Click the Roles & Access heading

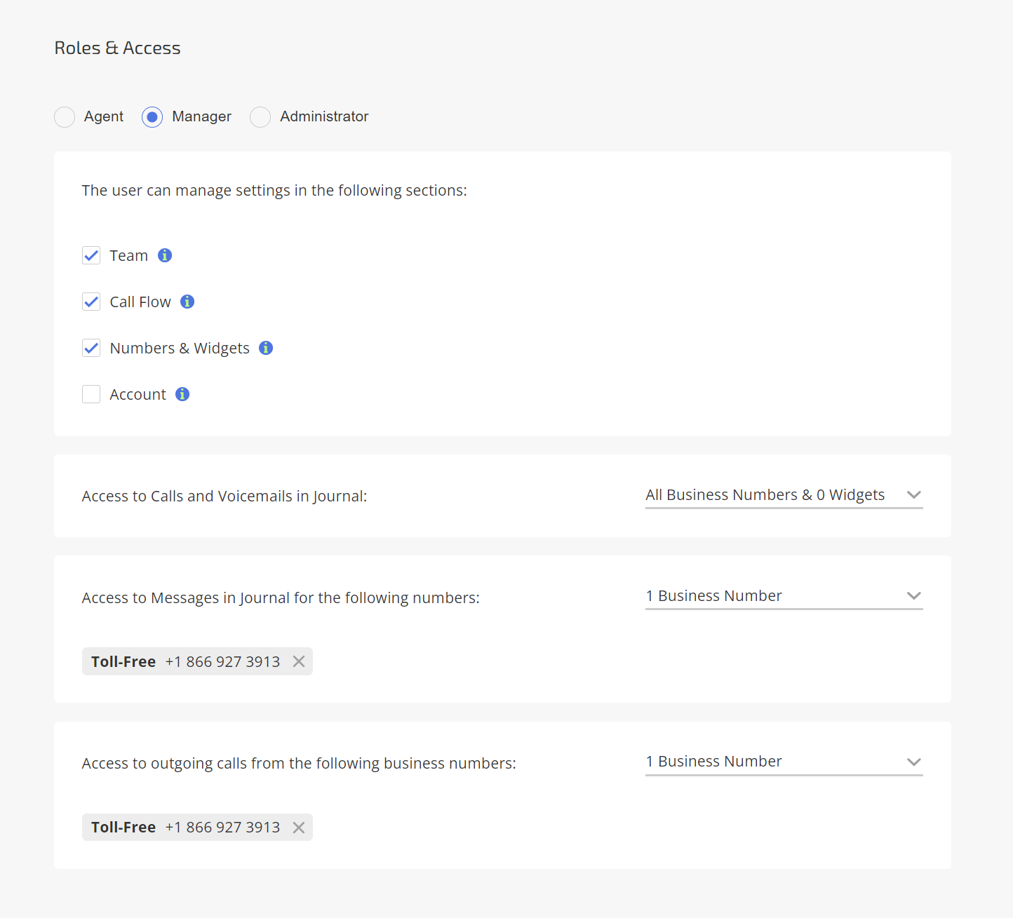pos(118,48)
